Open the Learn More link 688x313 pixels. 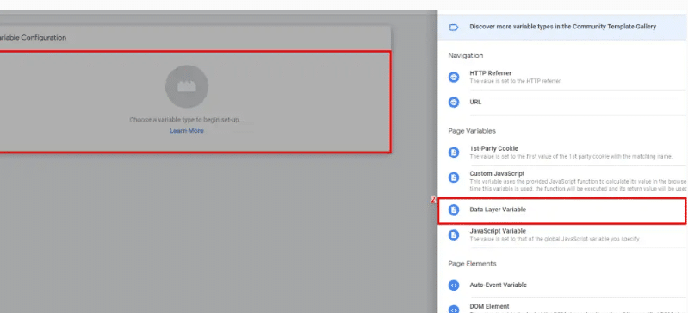pos(187,131)
